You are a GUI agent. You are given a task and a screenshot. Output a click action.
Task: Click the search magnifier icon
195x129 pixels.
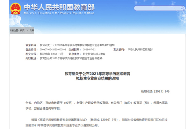182,8
